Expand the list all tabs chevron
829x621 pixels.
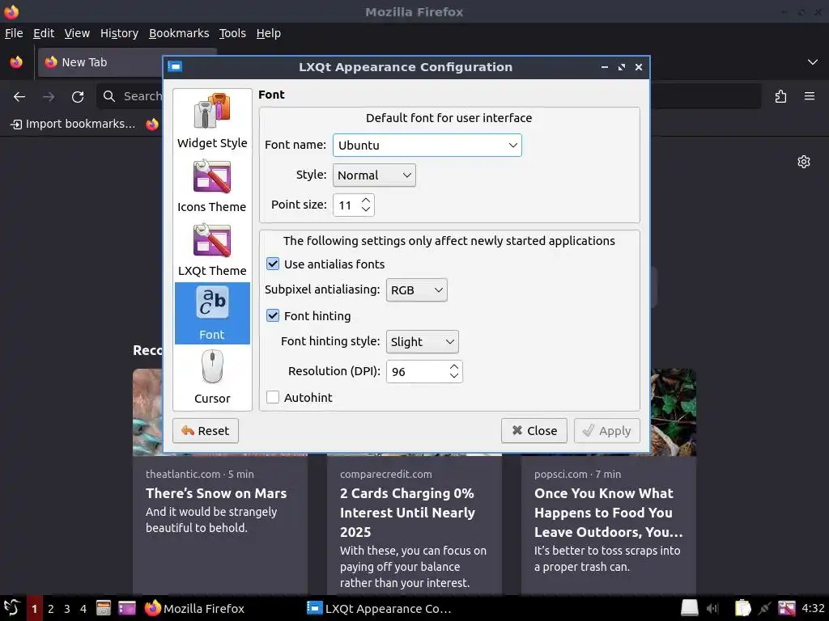pyautogui.click(x=813, y=62)
